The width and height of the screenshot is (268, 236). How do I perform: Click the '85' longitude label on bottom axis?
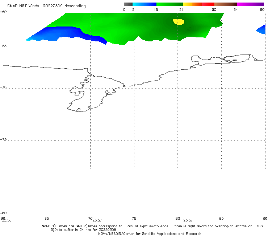tap(221, 218)
